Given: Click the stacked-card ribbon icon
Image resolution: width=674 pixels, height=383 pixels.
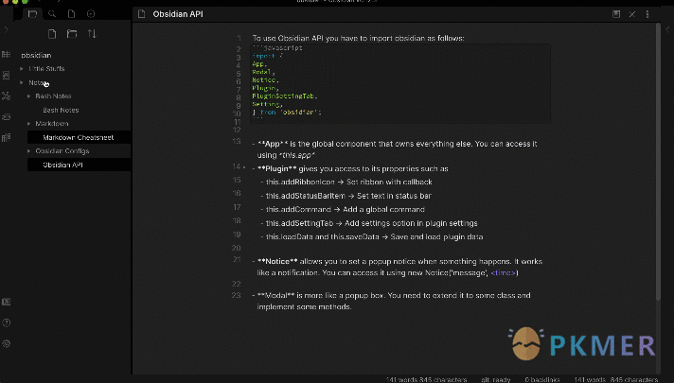Looking at the screenshot, I should pyautogui.click(x=6, y=116).
